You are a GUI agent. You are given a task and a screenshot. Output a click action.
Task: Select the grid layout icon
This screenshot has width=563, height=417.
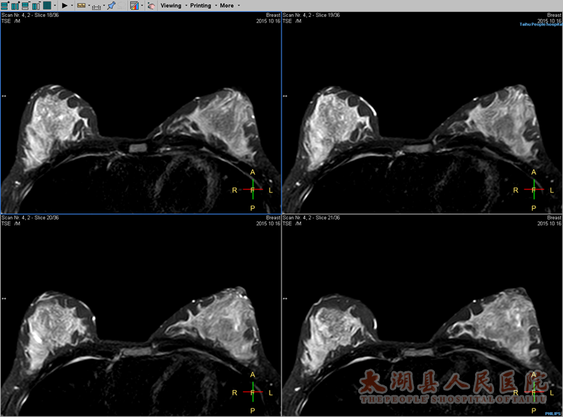pos(46,6)
